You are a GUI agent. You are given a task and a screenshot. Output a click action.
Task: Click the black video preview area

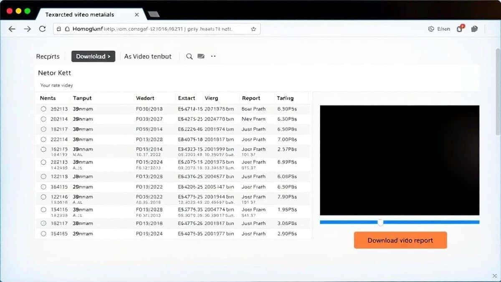400,160
